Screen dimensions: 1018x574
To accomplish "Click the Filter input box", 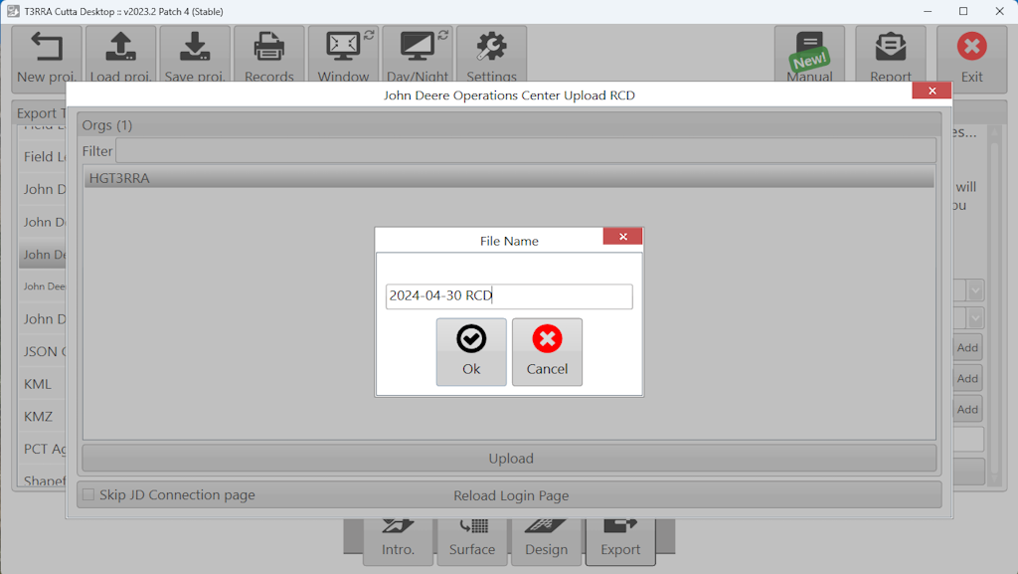I will click(x=526, y=150).
